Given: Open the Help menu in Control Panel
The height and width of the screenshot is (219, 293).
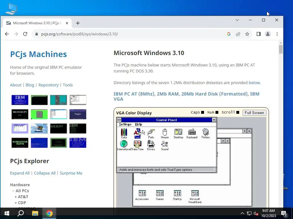Looking at the screenshot, I should 138,124.
